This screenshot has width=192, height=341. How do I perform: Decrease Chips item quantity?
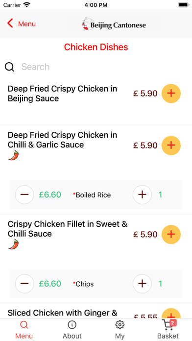24,284
